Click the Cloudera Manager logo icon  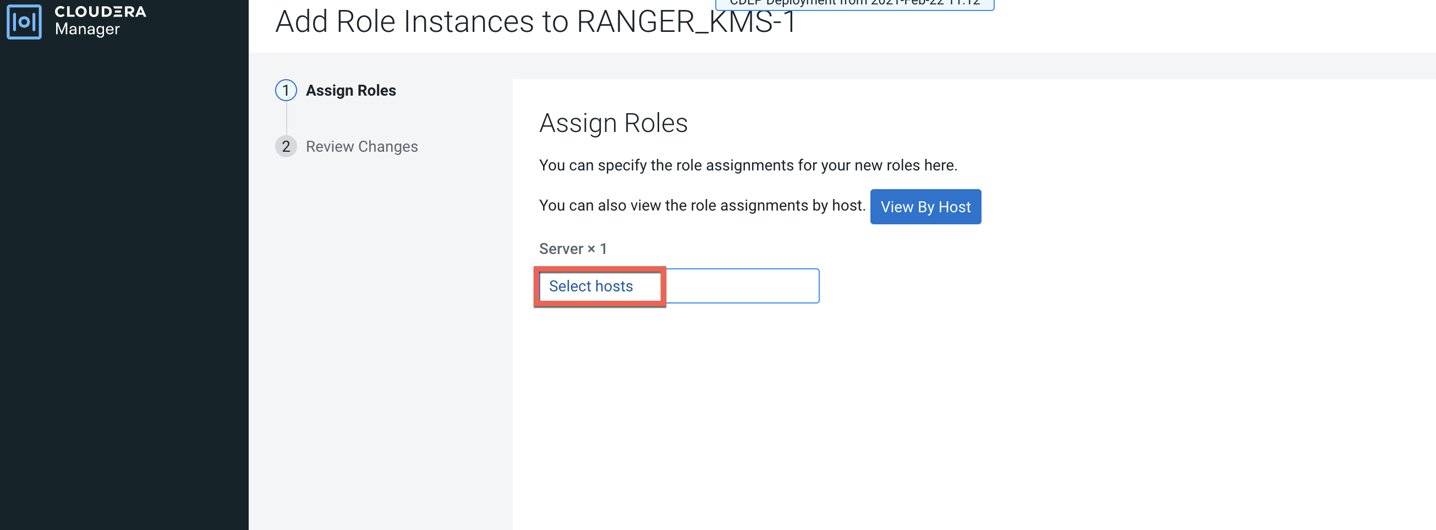pyautogui.click(x=24, y=22)
